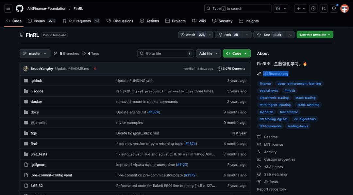Open the hamburger navigation menu
Image resolution: width=353 pixels, height=195 pixels.
pyautogui.click(x=8, y=8)
